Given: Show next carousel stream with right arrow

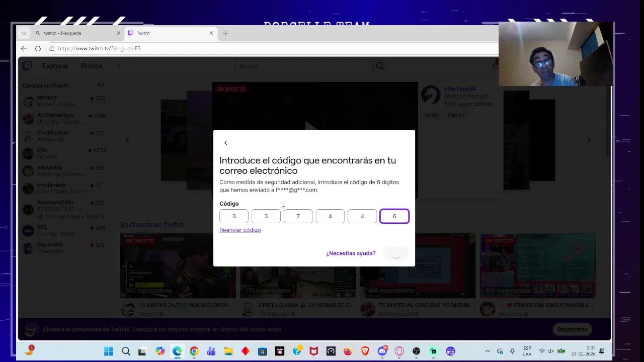Looking at the screenshot, I should click(589, 140).
